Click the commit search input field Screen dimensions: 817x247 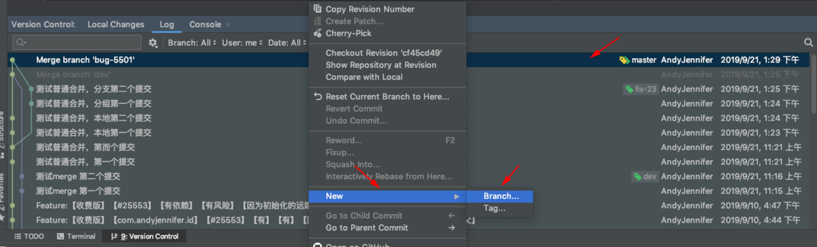point(77,43)
